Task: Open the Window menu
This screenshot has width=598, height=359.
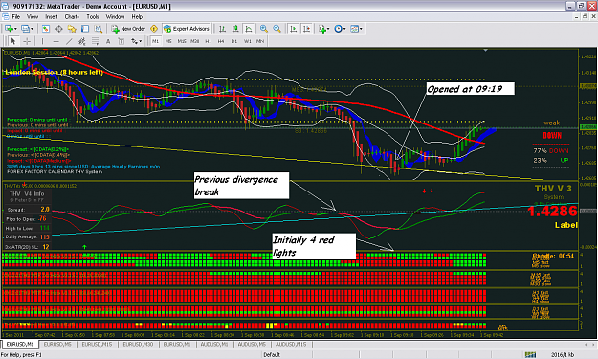Action: click(x=115, y=17)
